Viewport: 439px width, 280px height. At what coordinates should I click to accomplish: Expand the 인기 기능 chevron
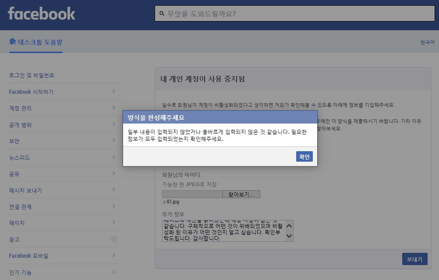[x=113, y=272]
